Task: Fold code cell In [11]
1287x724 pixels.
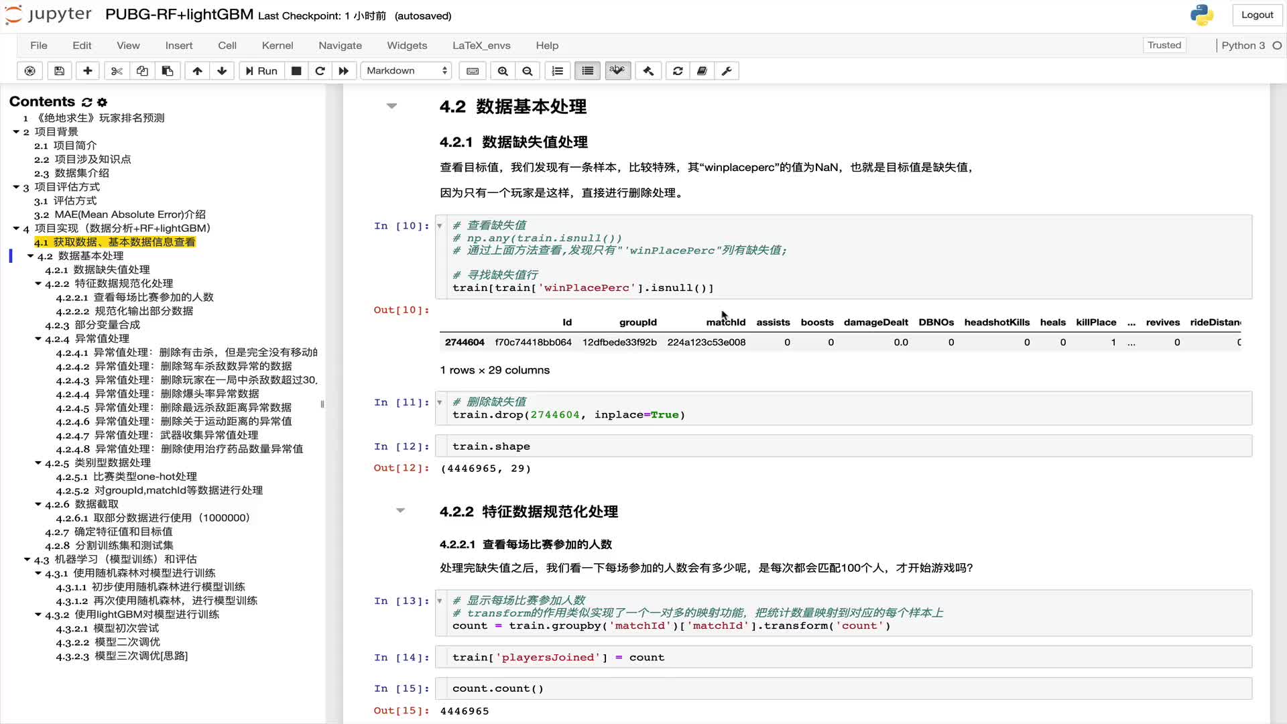Action: pos(440,402)
